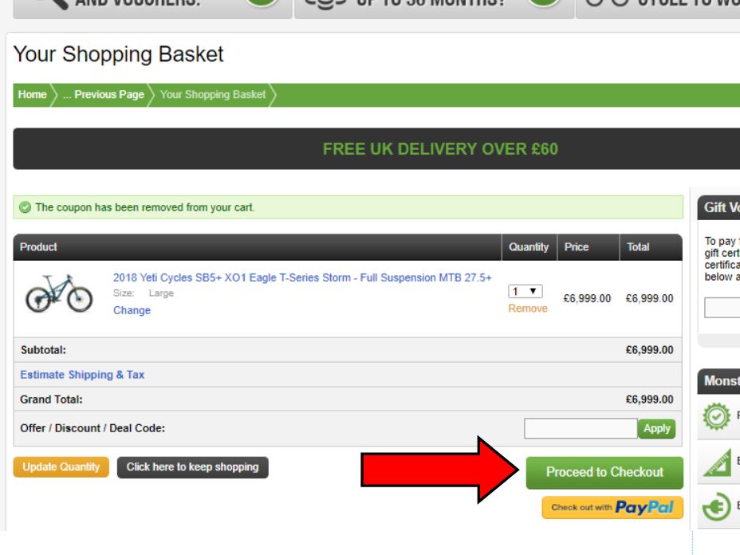
Task: Click the green verified badge icon in sidebar
Action: click(716, 416)
